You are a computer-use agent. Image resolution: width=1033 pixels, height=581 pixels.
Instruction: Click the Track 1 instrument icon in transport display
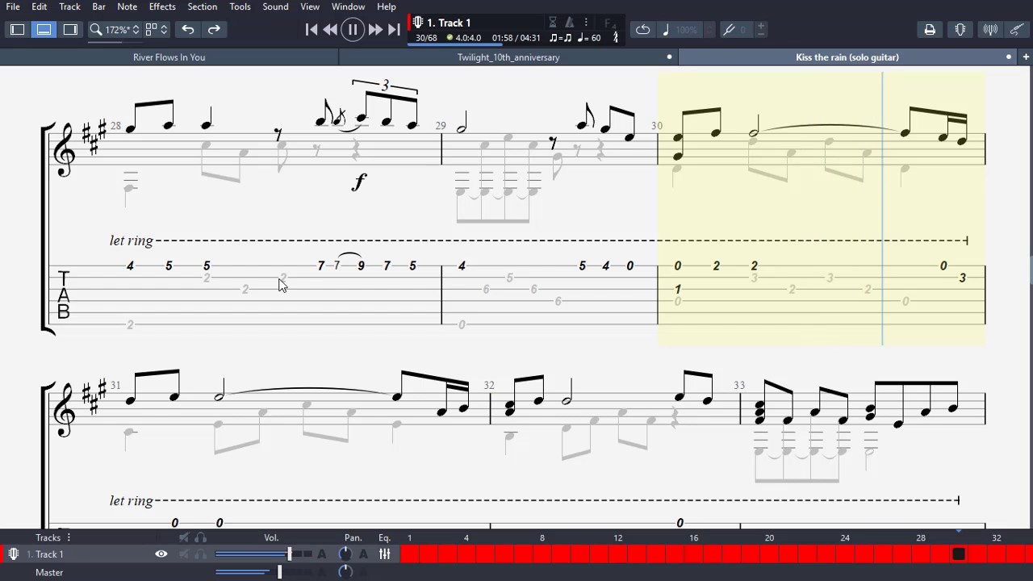418,23
